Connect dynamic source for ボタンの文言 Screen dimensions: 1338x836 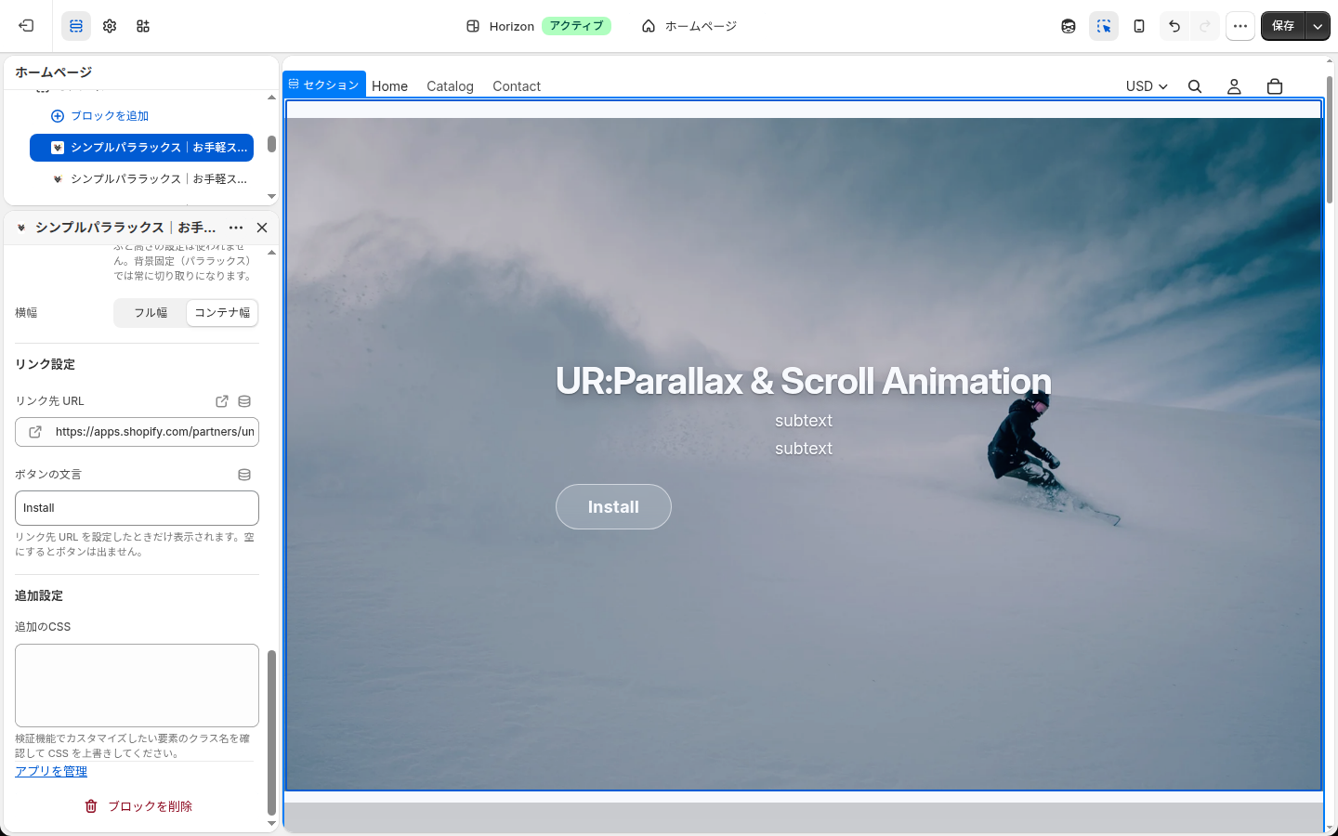(x=244, y=475)
